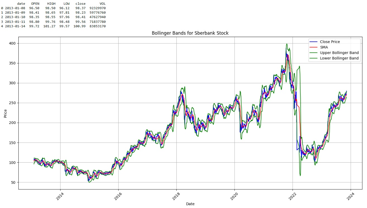Click the 'OPEN' column header in table

tap(35, 4)
